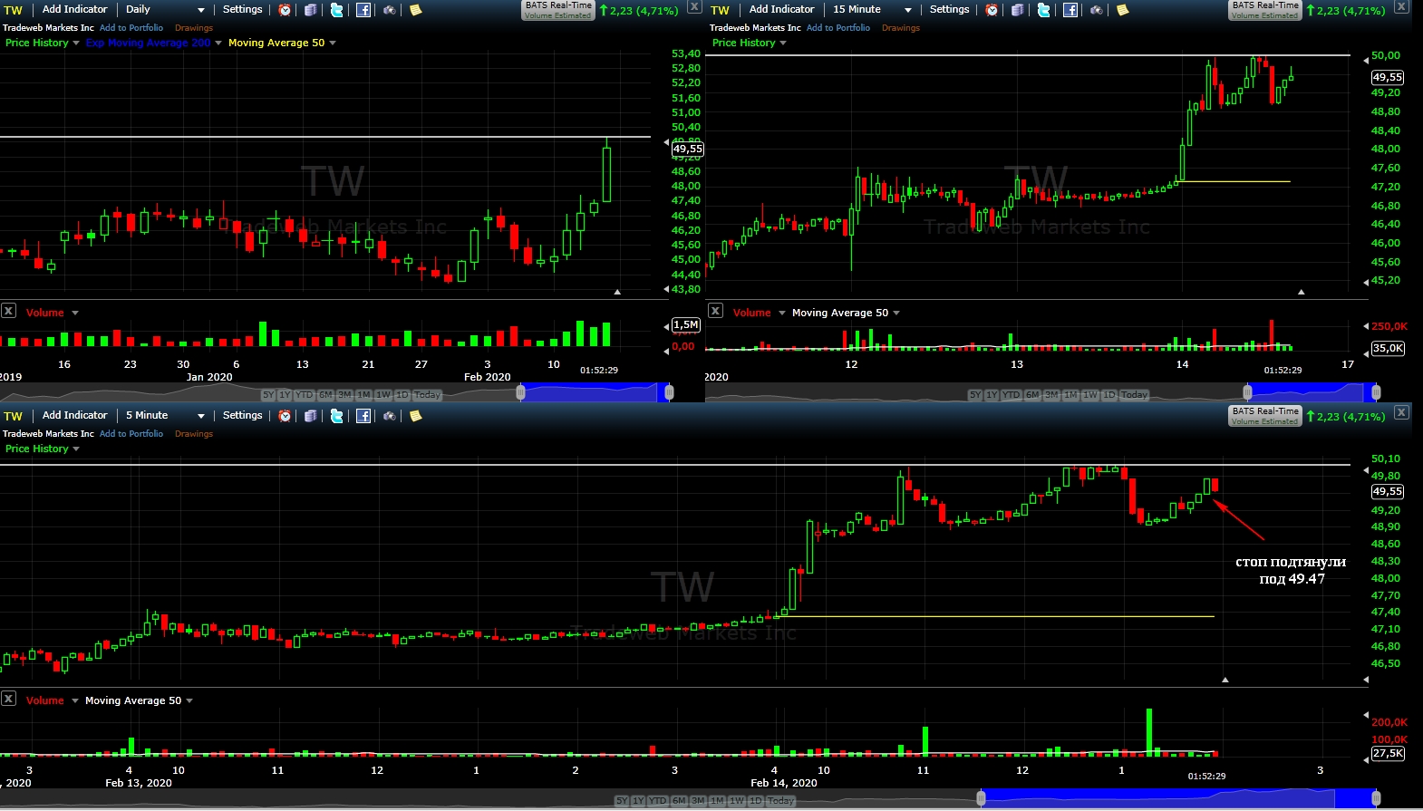The height and width of the screenshot is (811, 1423).
Task: Click database icon in 15 Minute chart toolbar
Action: coord(1017,10)
